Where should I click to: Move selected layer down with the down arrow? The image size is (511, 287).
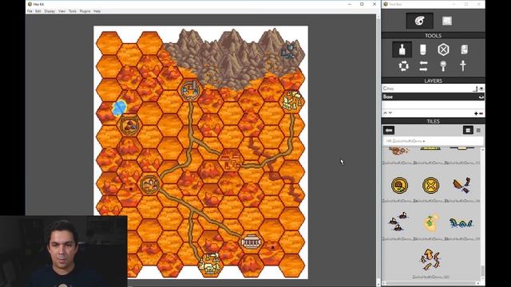(390, 113)
